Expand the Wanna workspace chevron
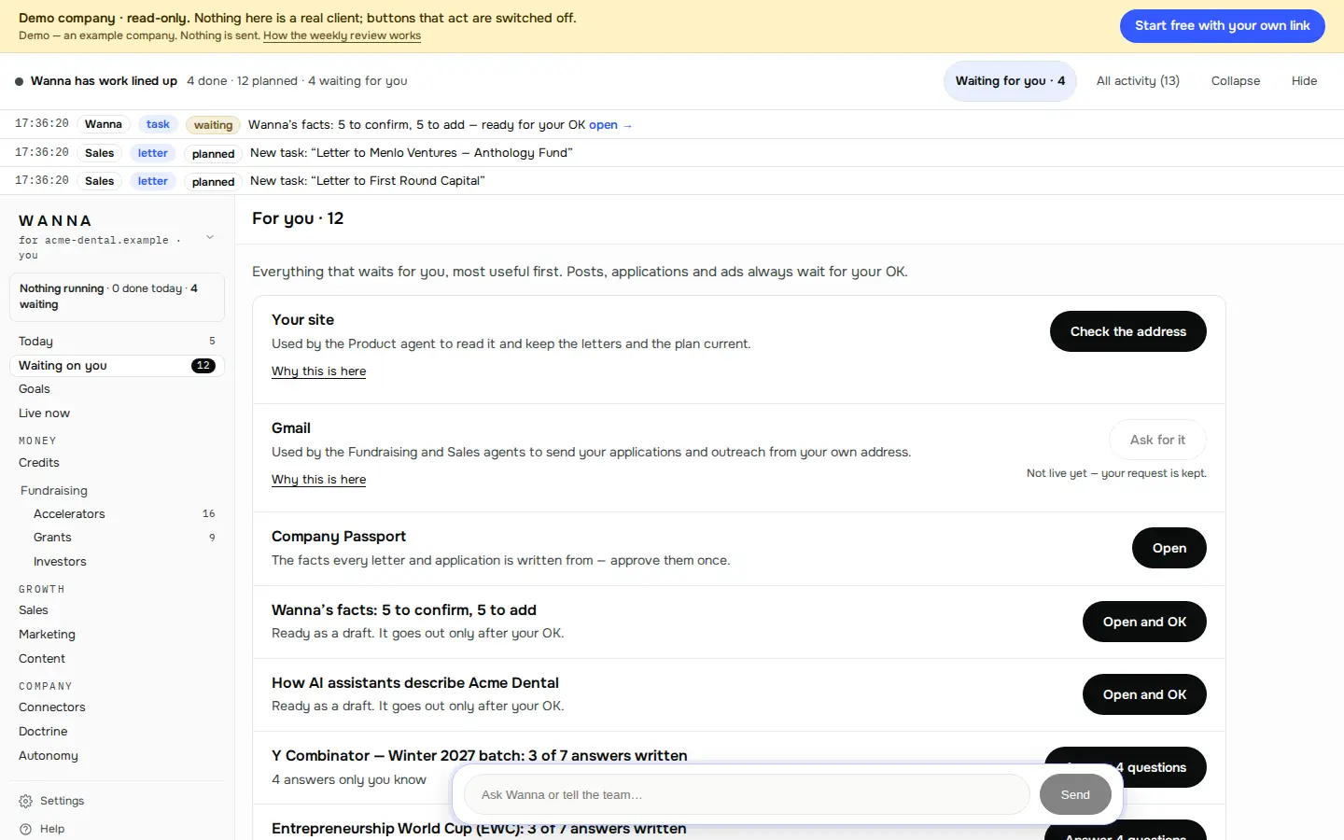Image resolution: width=1344 pixels, height=840 pixels. pyautogui.click(x=210, y=237)
